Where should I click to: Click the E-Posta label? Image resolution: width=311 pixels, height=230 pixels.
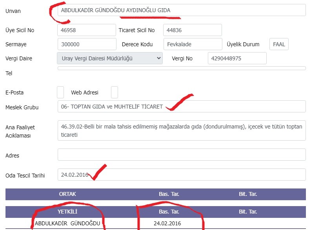(x=15, y=92)
